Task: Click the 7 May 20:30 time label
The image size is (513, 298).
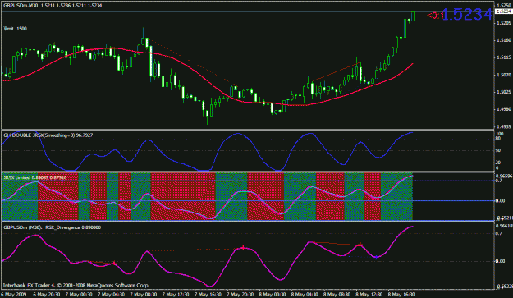Action: tap(240, 294)
